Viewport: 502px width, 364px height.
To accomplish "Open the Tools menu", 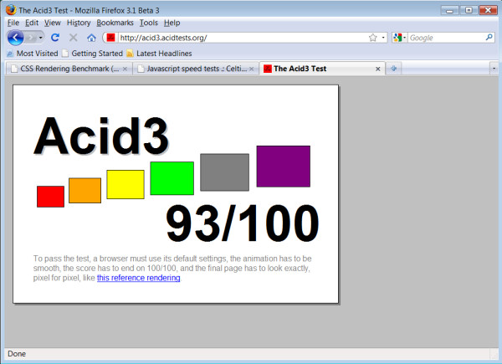I will [149, 23].
